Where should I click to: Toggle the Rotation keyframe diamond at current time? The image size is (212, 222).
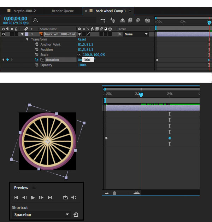point(8,60)
